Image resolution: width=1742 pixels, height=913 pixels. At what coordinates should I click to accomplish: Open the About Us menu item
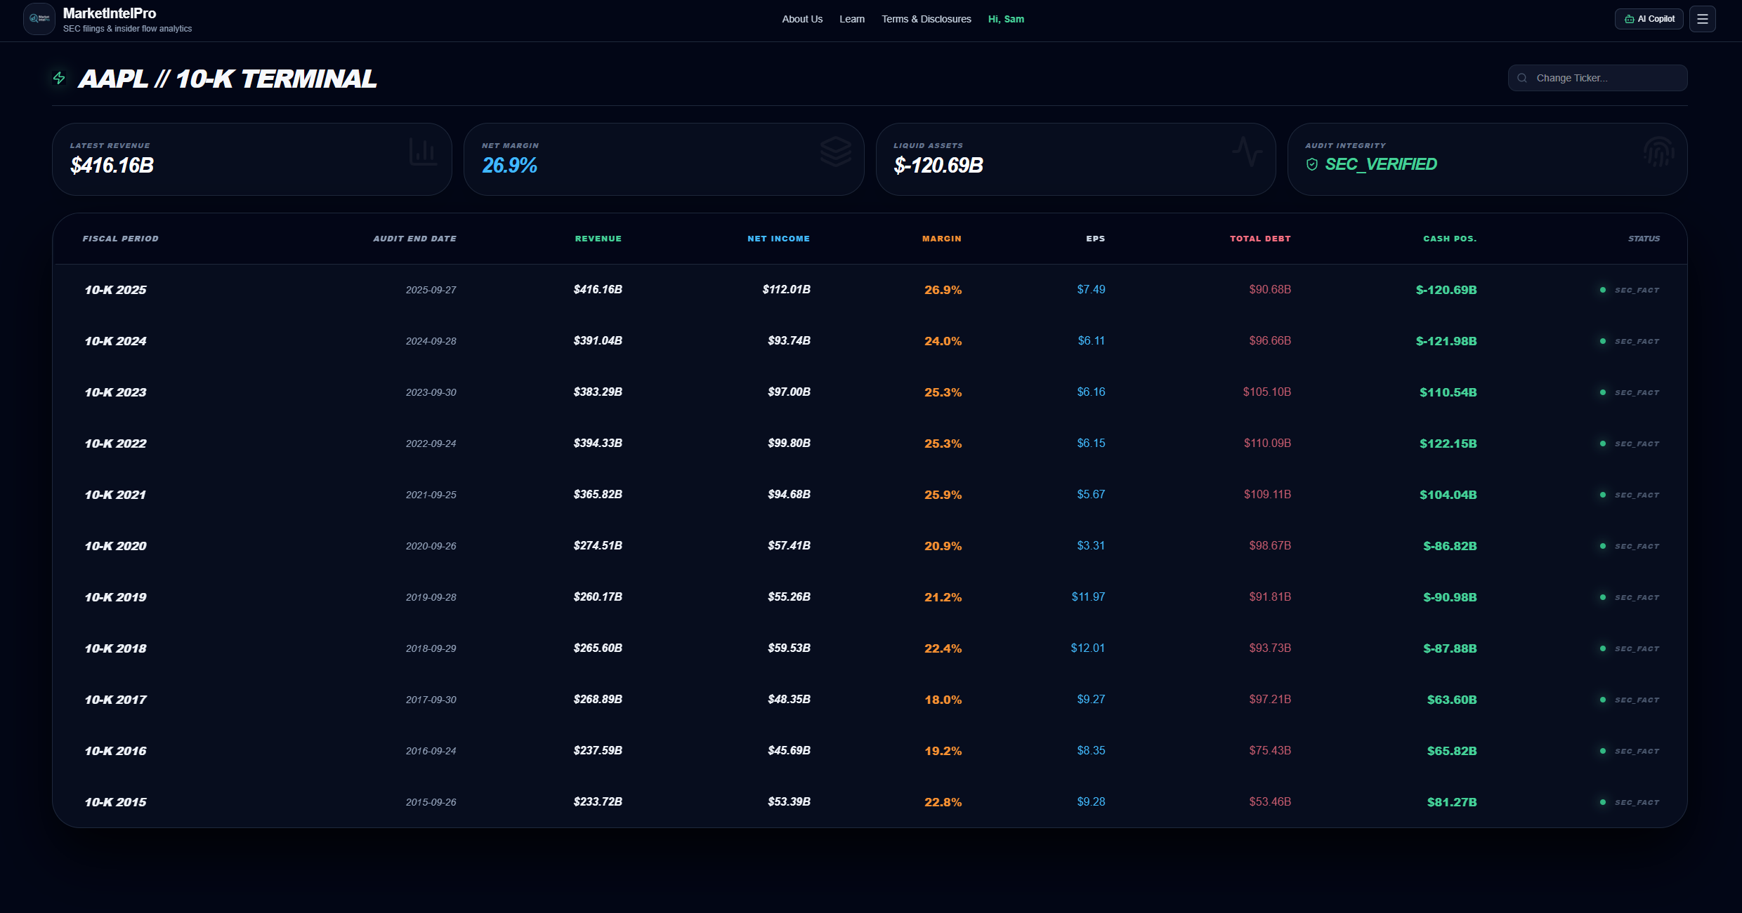pos(802,19)
